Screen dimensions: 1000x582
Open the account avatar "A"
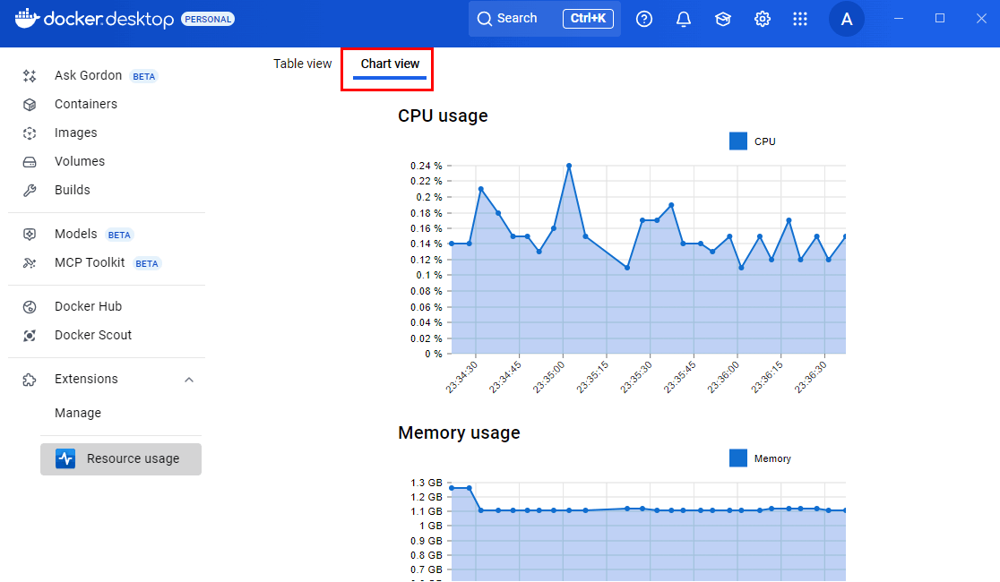pos(847,19)
